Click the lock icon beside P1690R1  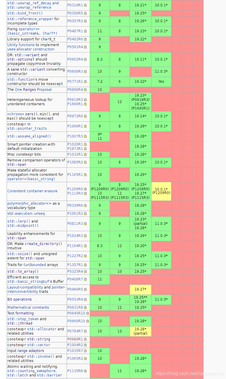click(x=85, y=104)
